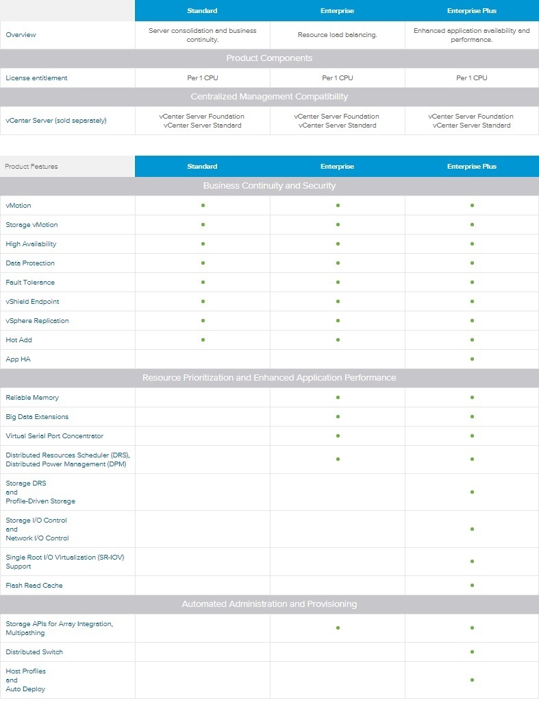Click the Resource Prioritization and Enhanced Application Performance header
The image size is (539, 705).
(270, 378)
